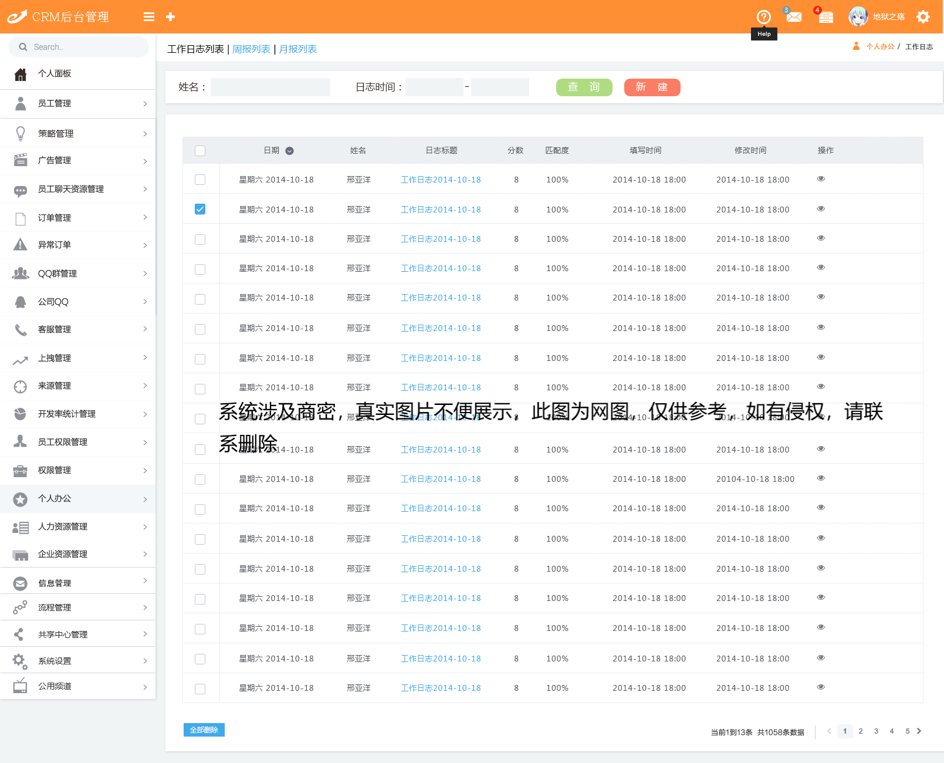
Task: Expand 流程管理 sidebar chevron
Action: [145, 607]
